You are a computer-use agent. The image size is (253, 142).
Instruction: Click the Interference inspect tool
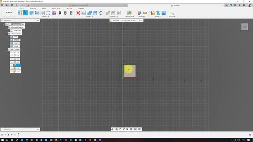pyautogui.click(x=140, y=13)
